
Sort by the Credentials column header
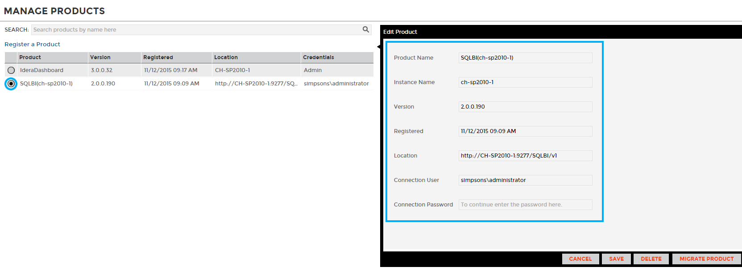click(337, 57)
